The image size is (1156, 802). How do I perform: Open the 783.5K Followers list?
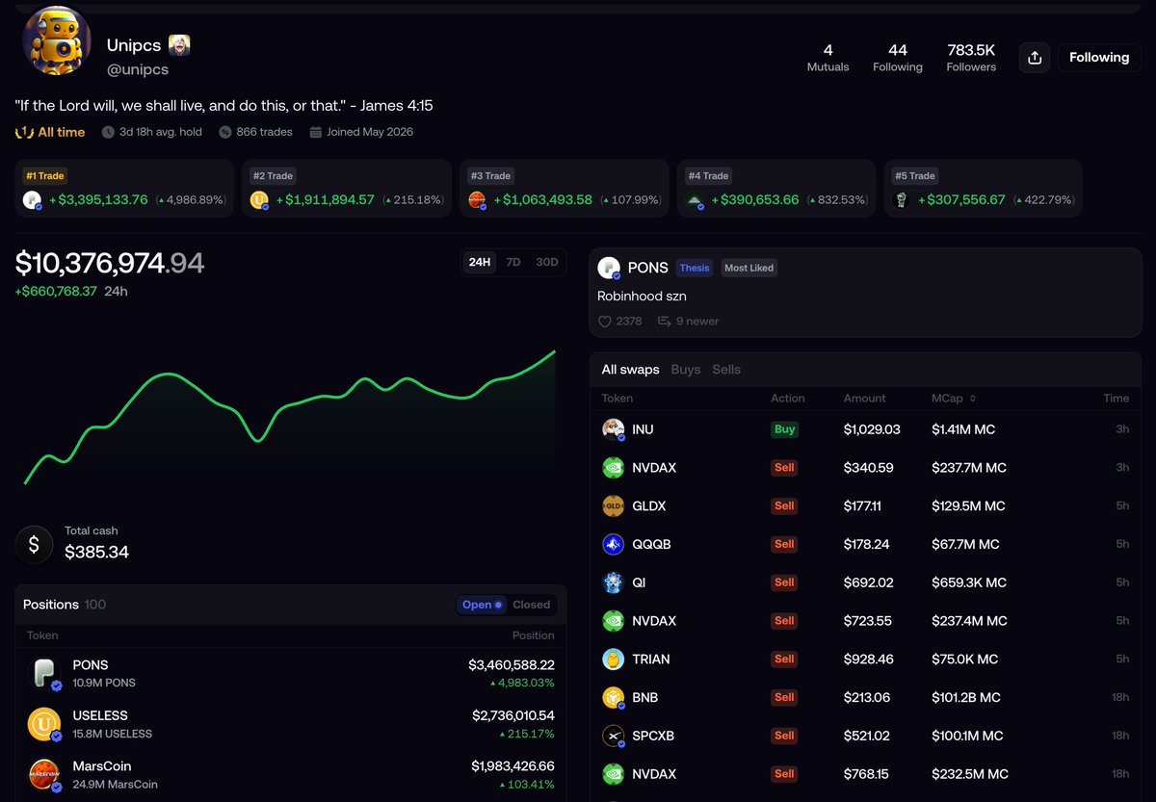click(971, 58)
